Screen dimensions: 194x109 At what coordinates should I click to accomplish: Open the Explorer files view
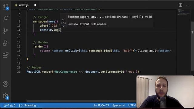pos(5,7)
